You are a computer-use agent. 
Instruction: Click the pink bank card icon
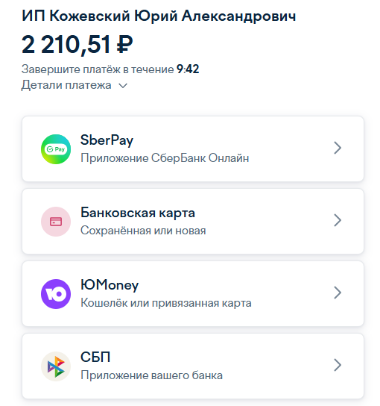click(x=56, y=222)
